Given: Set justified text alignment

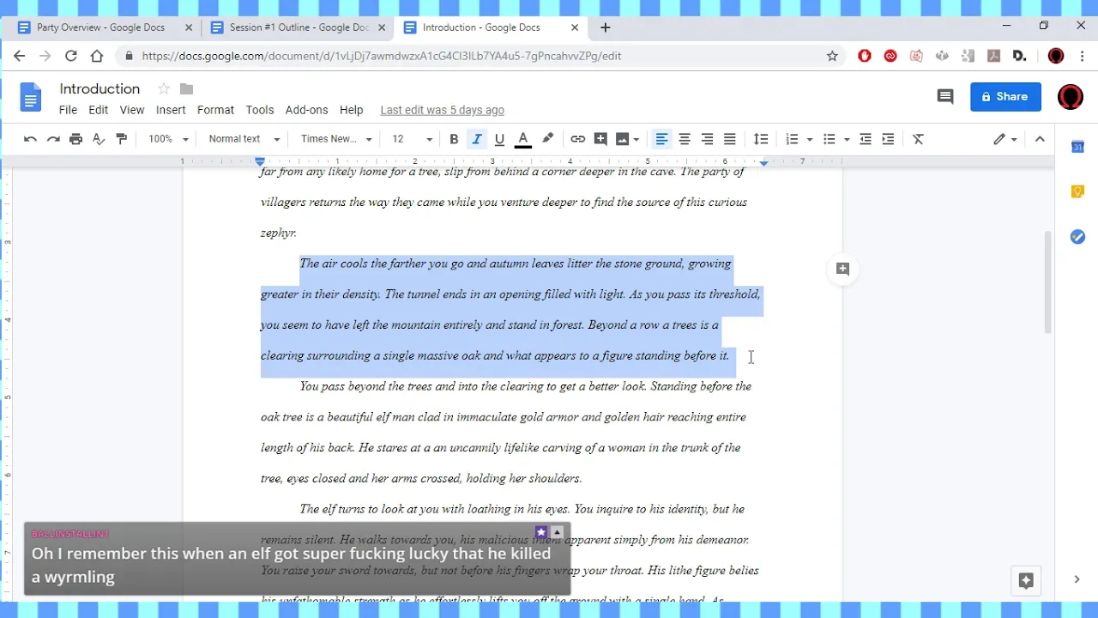Looking at the screenshot, I should [730, 139].
